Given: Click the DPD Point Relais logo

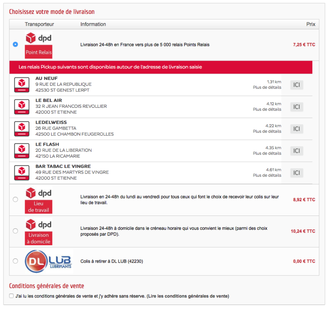Looking at the screenshot, I should click(39, 45).
